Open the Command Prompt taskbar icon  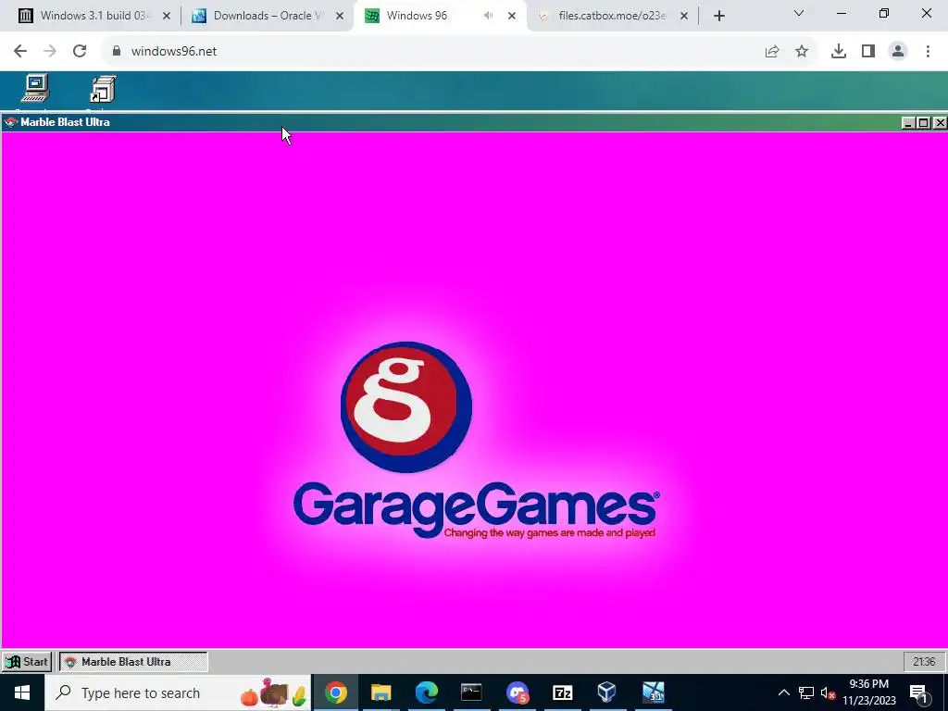(x=471, y=692)
